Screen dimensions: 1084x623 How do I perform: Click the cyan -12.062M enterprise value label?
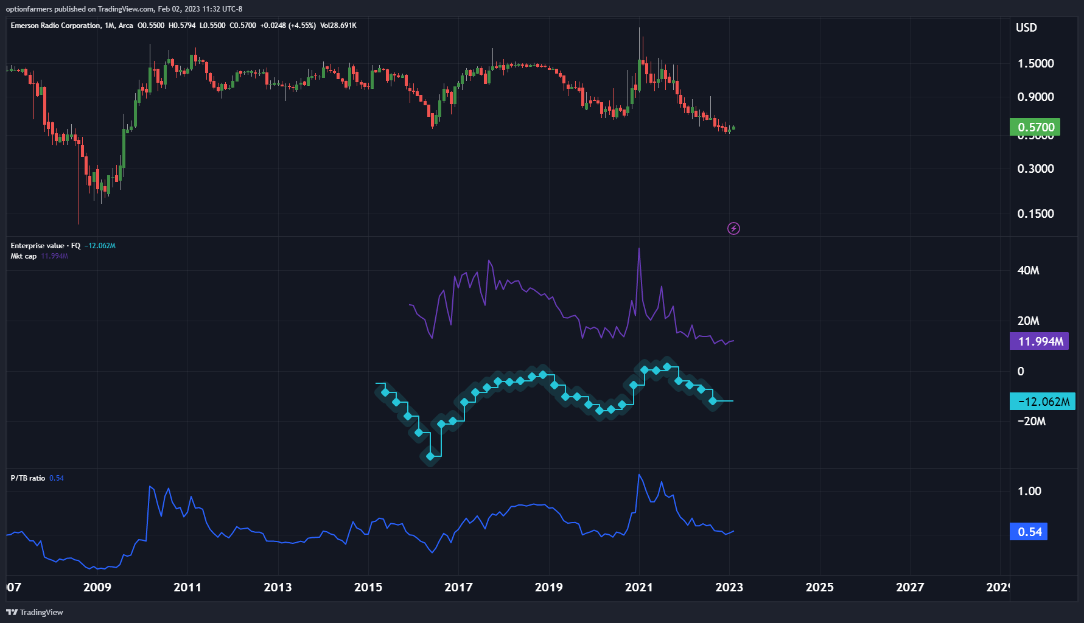1043,402
